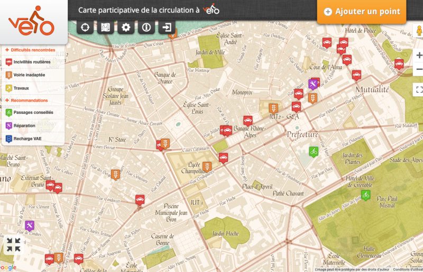423x272 pixels.
Task: Enter fullscreen map view
Action: pyautogui.click(x=418, y=89)
